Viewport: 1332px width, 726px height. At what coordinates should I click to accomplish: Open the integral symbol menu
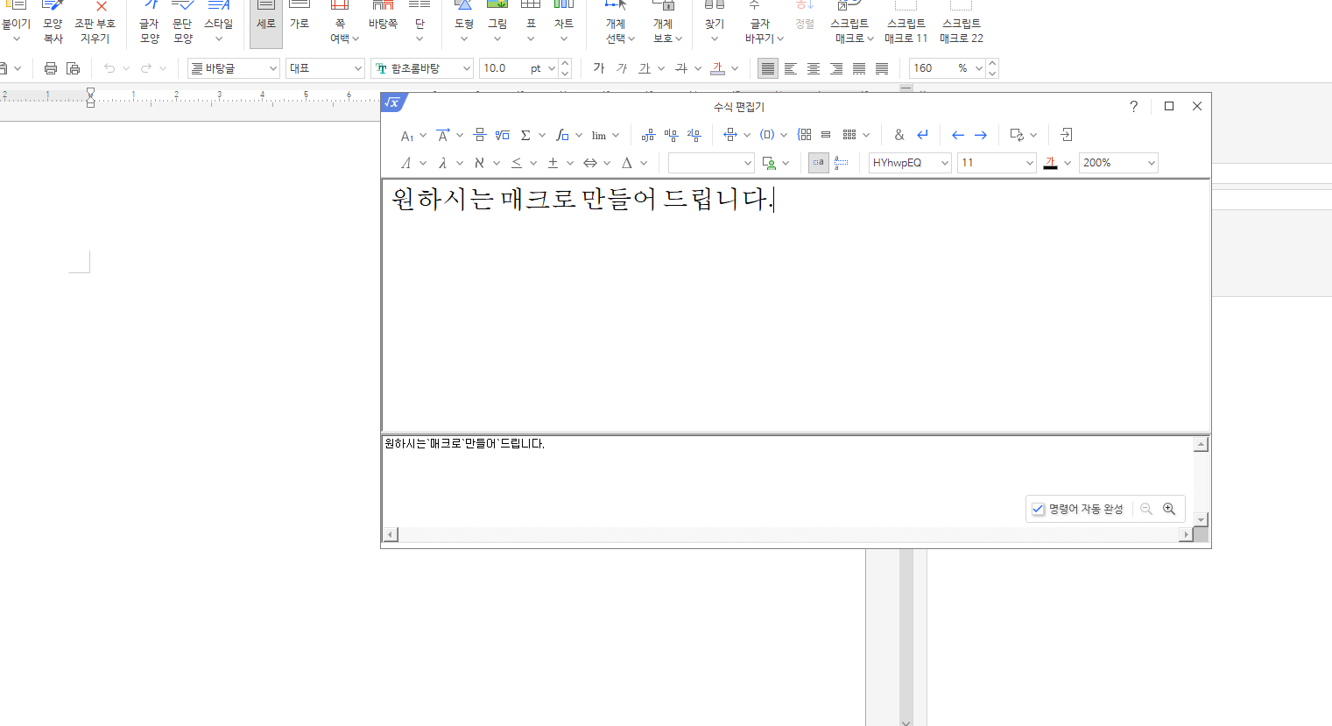point(562,135)
